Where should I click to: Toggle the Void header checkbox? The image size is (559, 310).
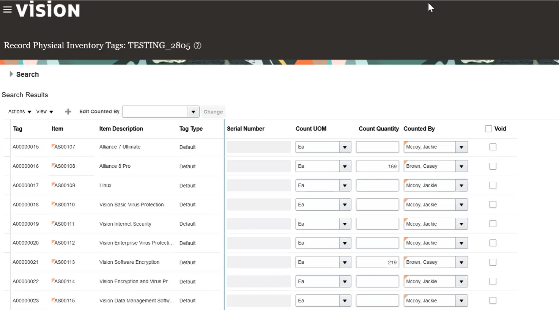coord(488,129)
